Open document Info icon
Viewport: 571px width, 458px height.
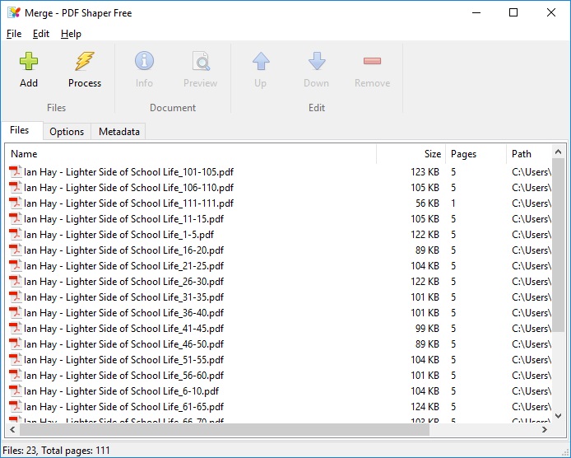pyautogui.click(x=144, y=61)
